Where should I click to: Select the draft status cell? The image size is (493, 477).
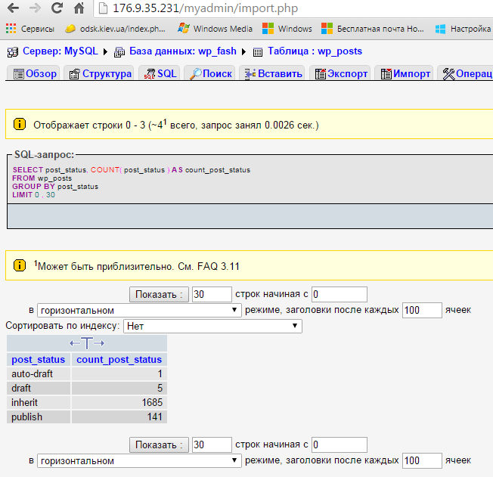(39, 388)
